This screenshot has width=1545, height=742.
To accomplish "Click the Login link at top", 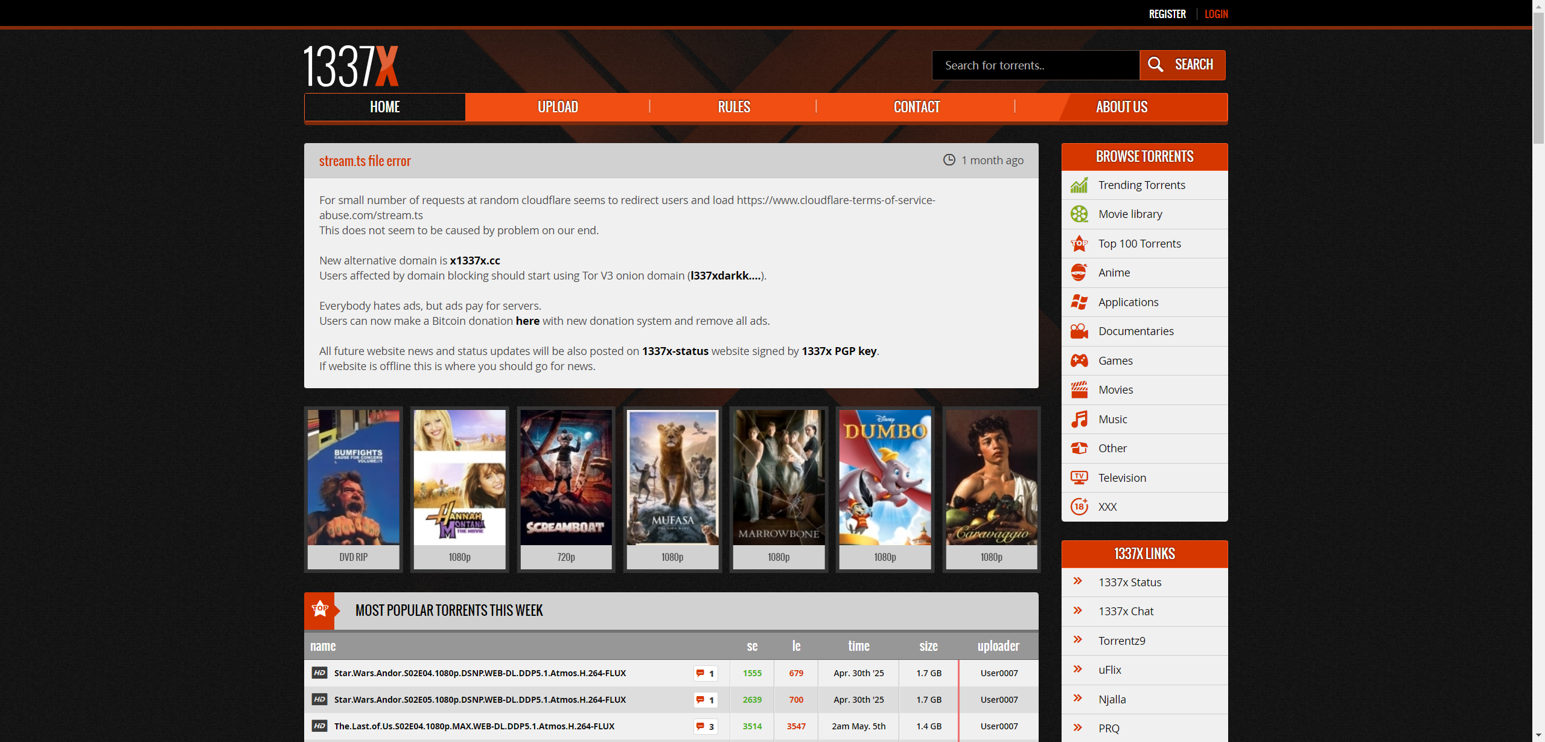I will point(1215,14).
